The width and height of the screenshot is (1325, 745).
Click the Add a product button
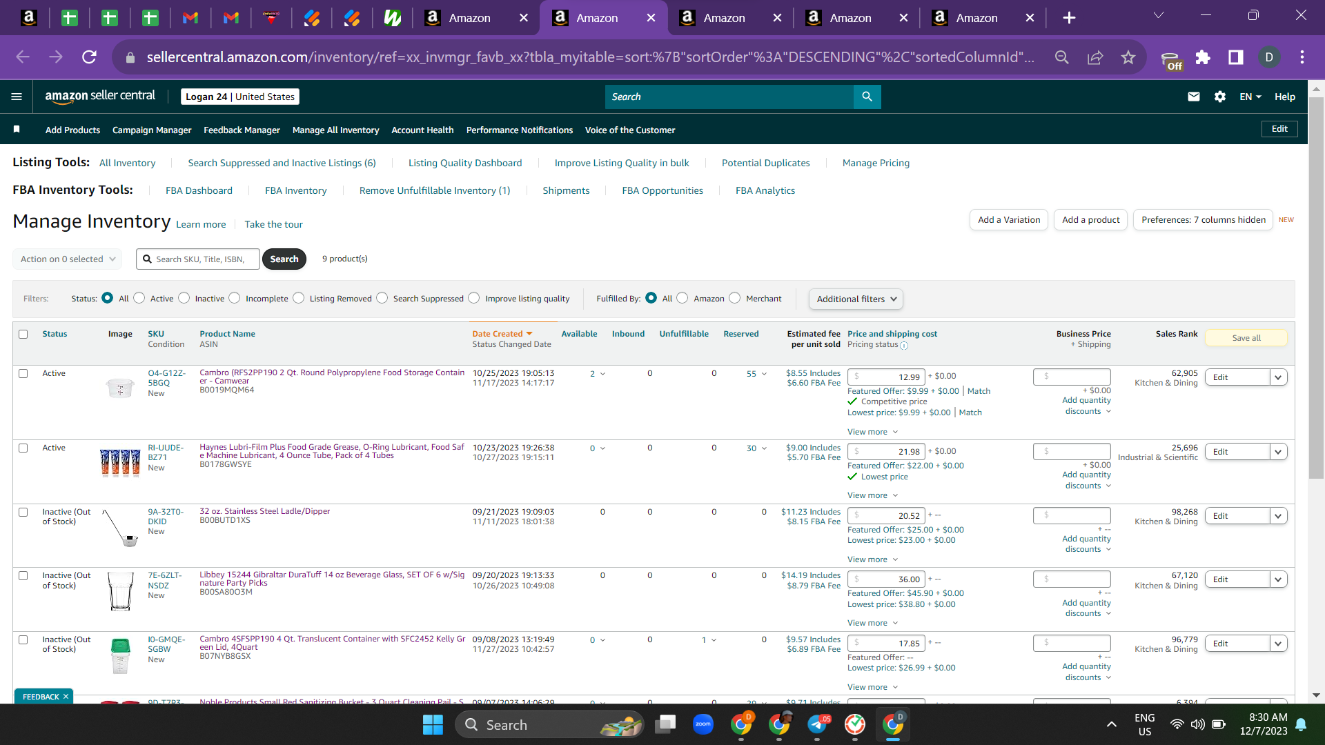pos(1090,220)
